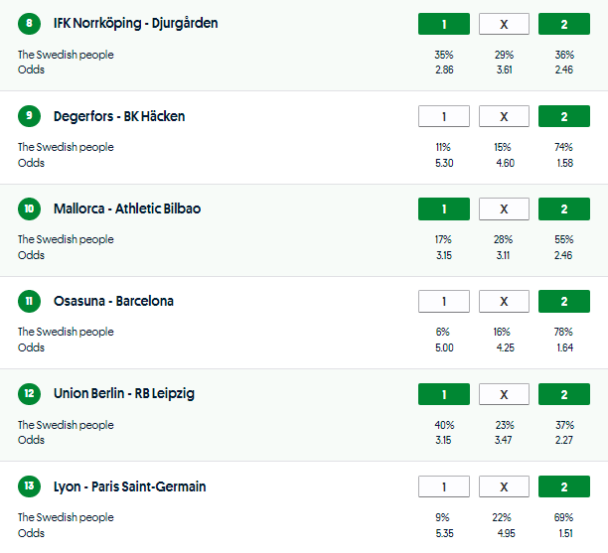Select home win '1' for Osasuna - Barcelona
This screenshot has width=608, height=553.
pos(443,302)
